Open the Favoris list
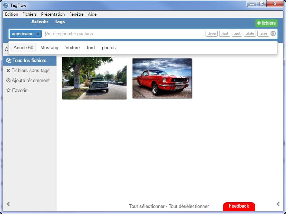Viewport: 286px width, 214px height. point(17,91)
